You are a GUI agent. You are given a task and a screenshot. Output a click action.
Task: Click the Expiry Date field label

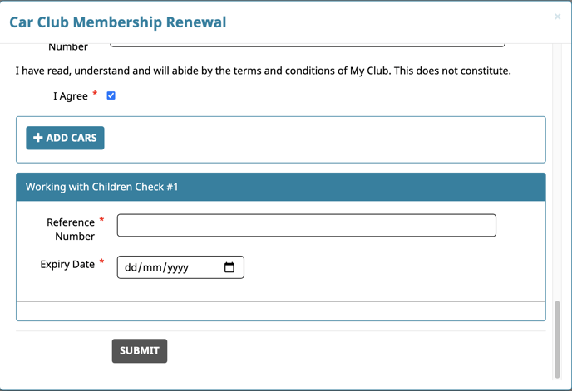[67, 264]
